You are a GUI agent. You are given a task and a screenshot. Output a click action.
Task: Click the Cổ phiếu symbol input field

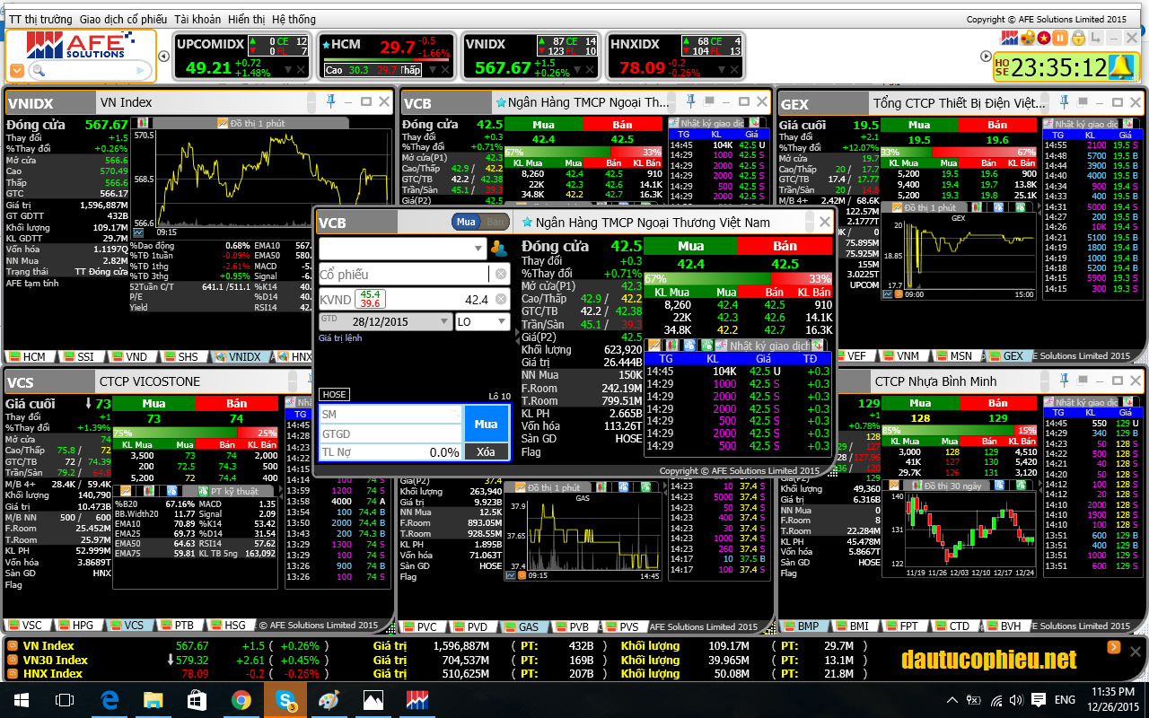click(404, 274)
